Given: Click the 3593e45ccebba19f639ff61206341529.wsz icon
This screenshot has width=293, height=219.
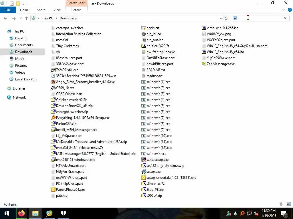Looking at the screenshot, I should 53,76.
